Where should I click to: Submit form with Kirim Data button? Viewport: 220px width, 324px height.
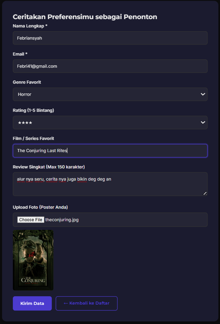tap(32, 303)
